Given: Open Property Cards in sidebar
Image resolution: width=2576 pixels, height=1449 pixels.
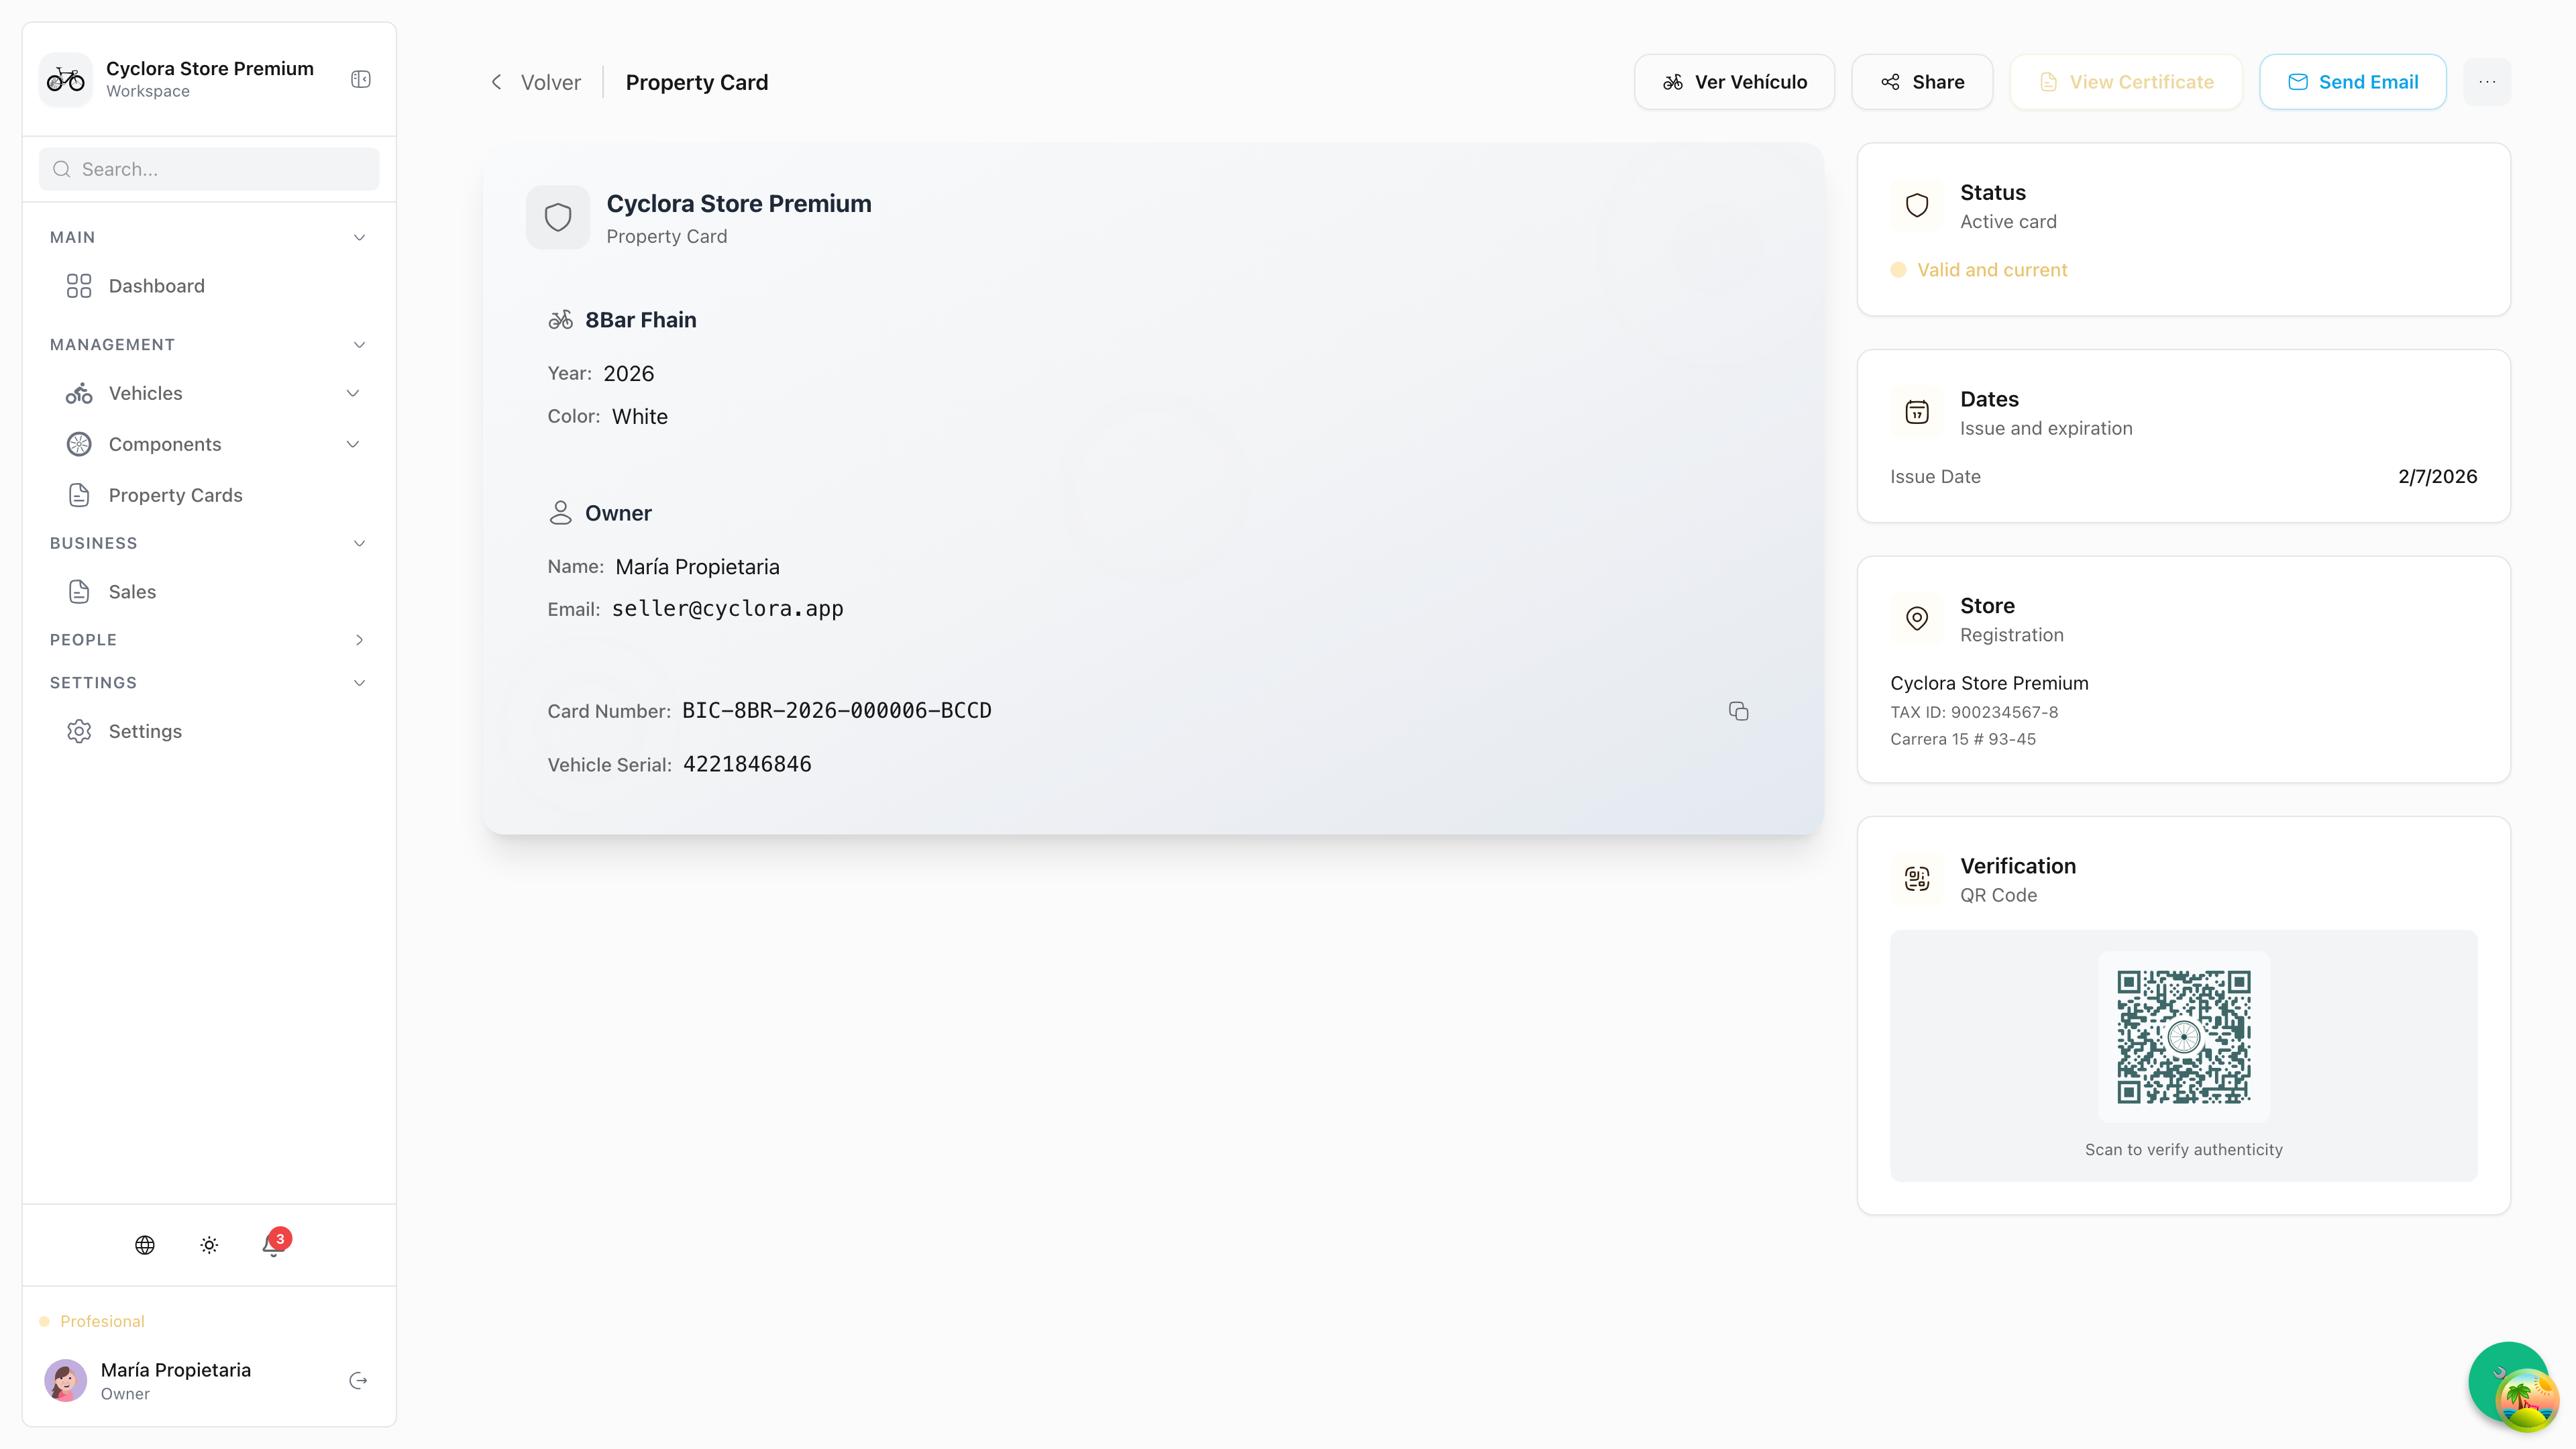Looking at the screenshot, I should point(175,495).
